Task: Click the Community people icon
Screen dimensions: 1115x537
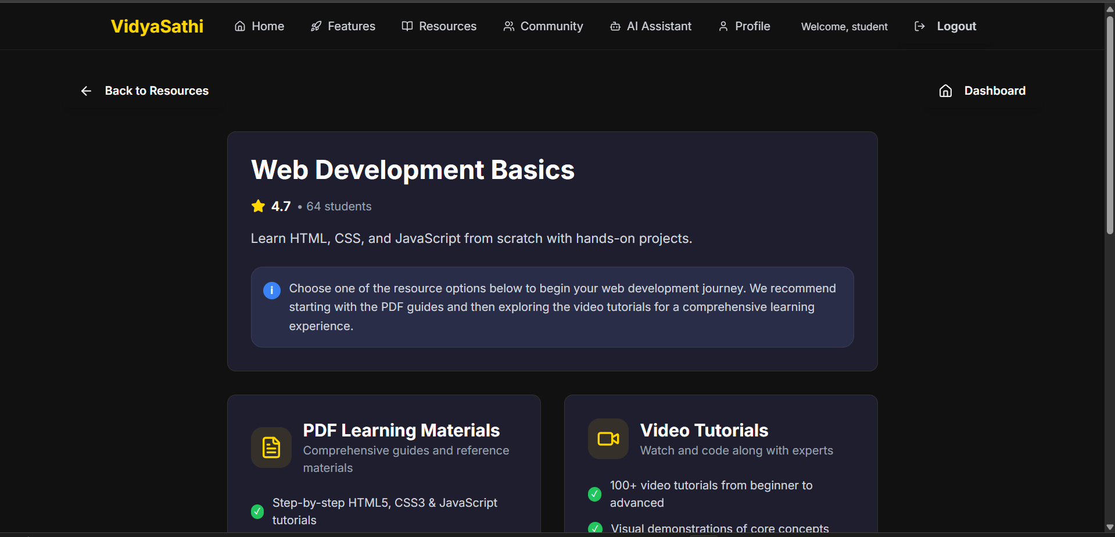Action: tap(509, 26)
